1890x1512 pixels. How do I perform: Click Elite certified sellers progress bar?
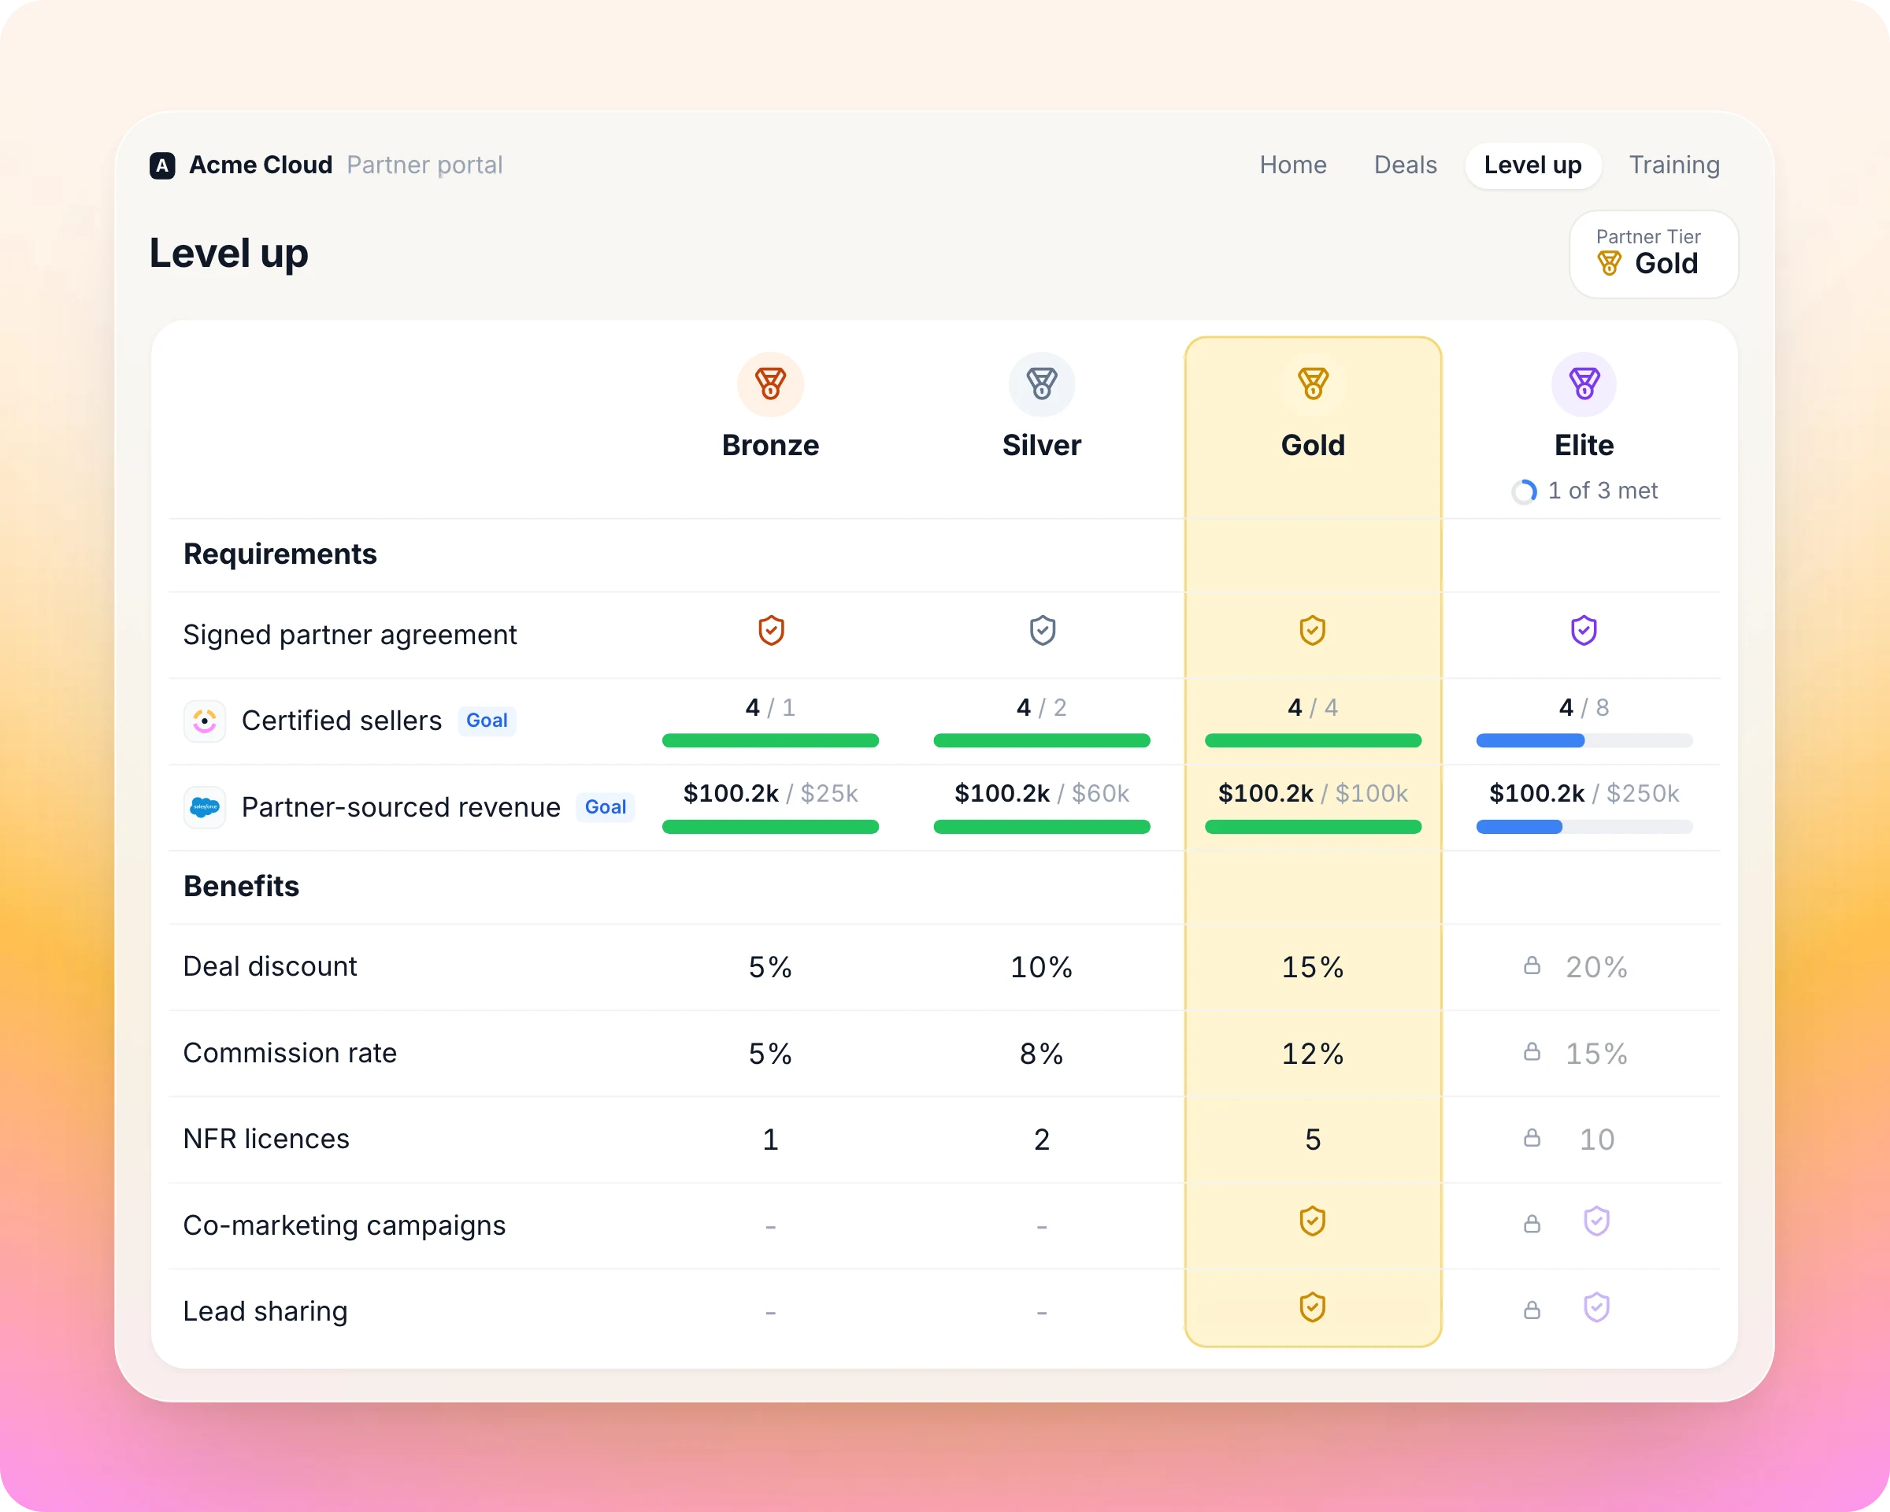[x=1584, y=741]
